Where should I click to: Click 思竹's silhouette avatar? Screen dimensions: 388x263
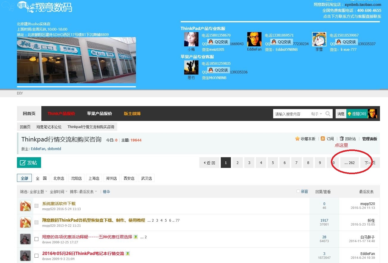coord(191,67)
